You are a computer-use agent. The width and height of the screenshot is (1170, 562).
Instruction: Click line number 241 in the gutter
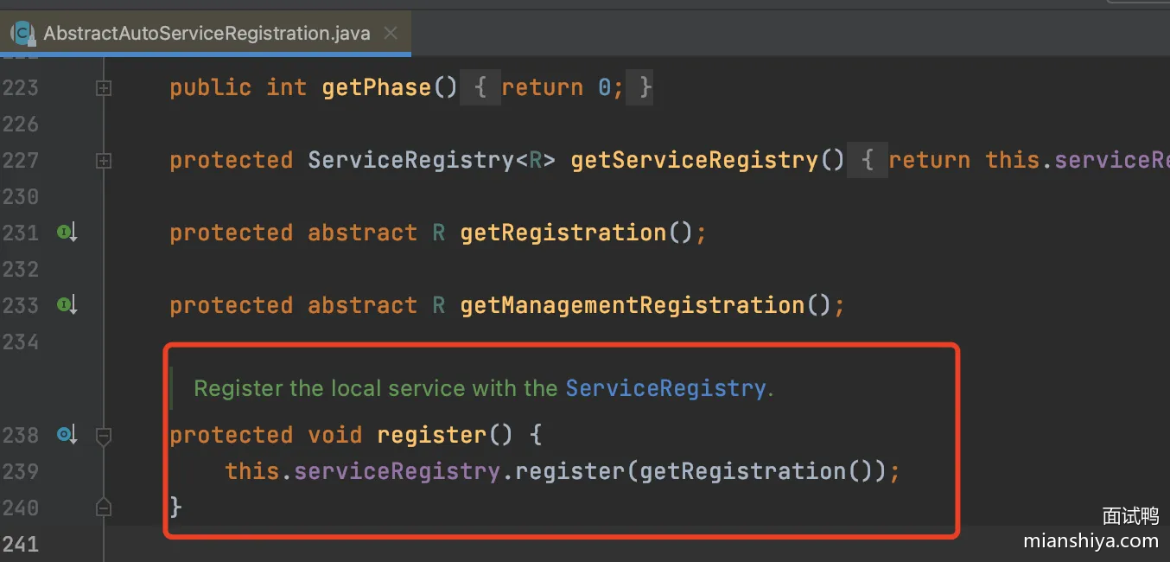tap(20, 544)
